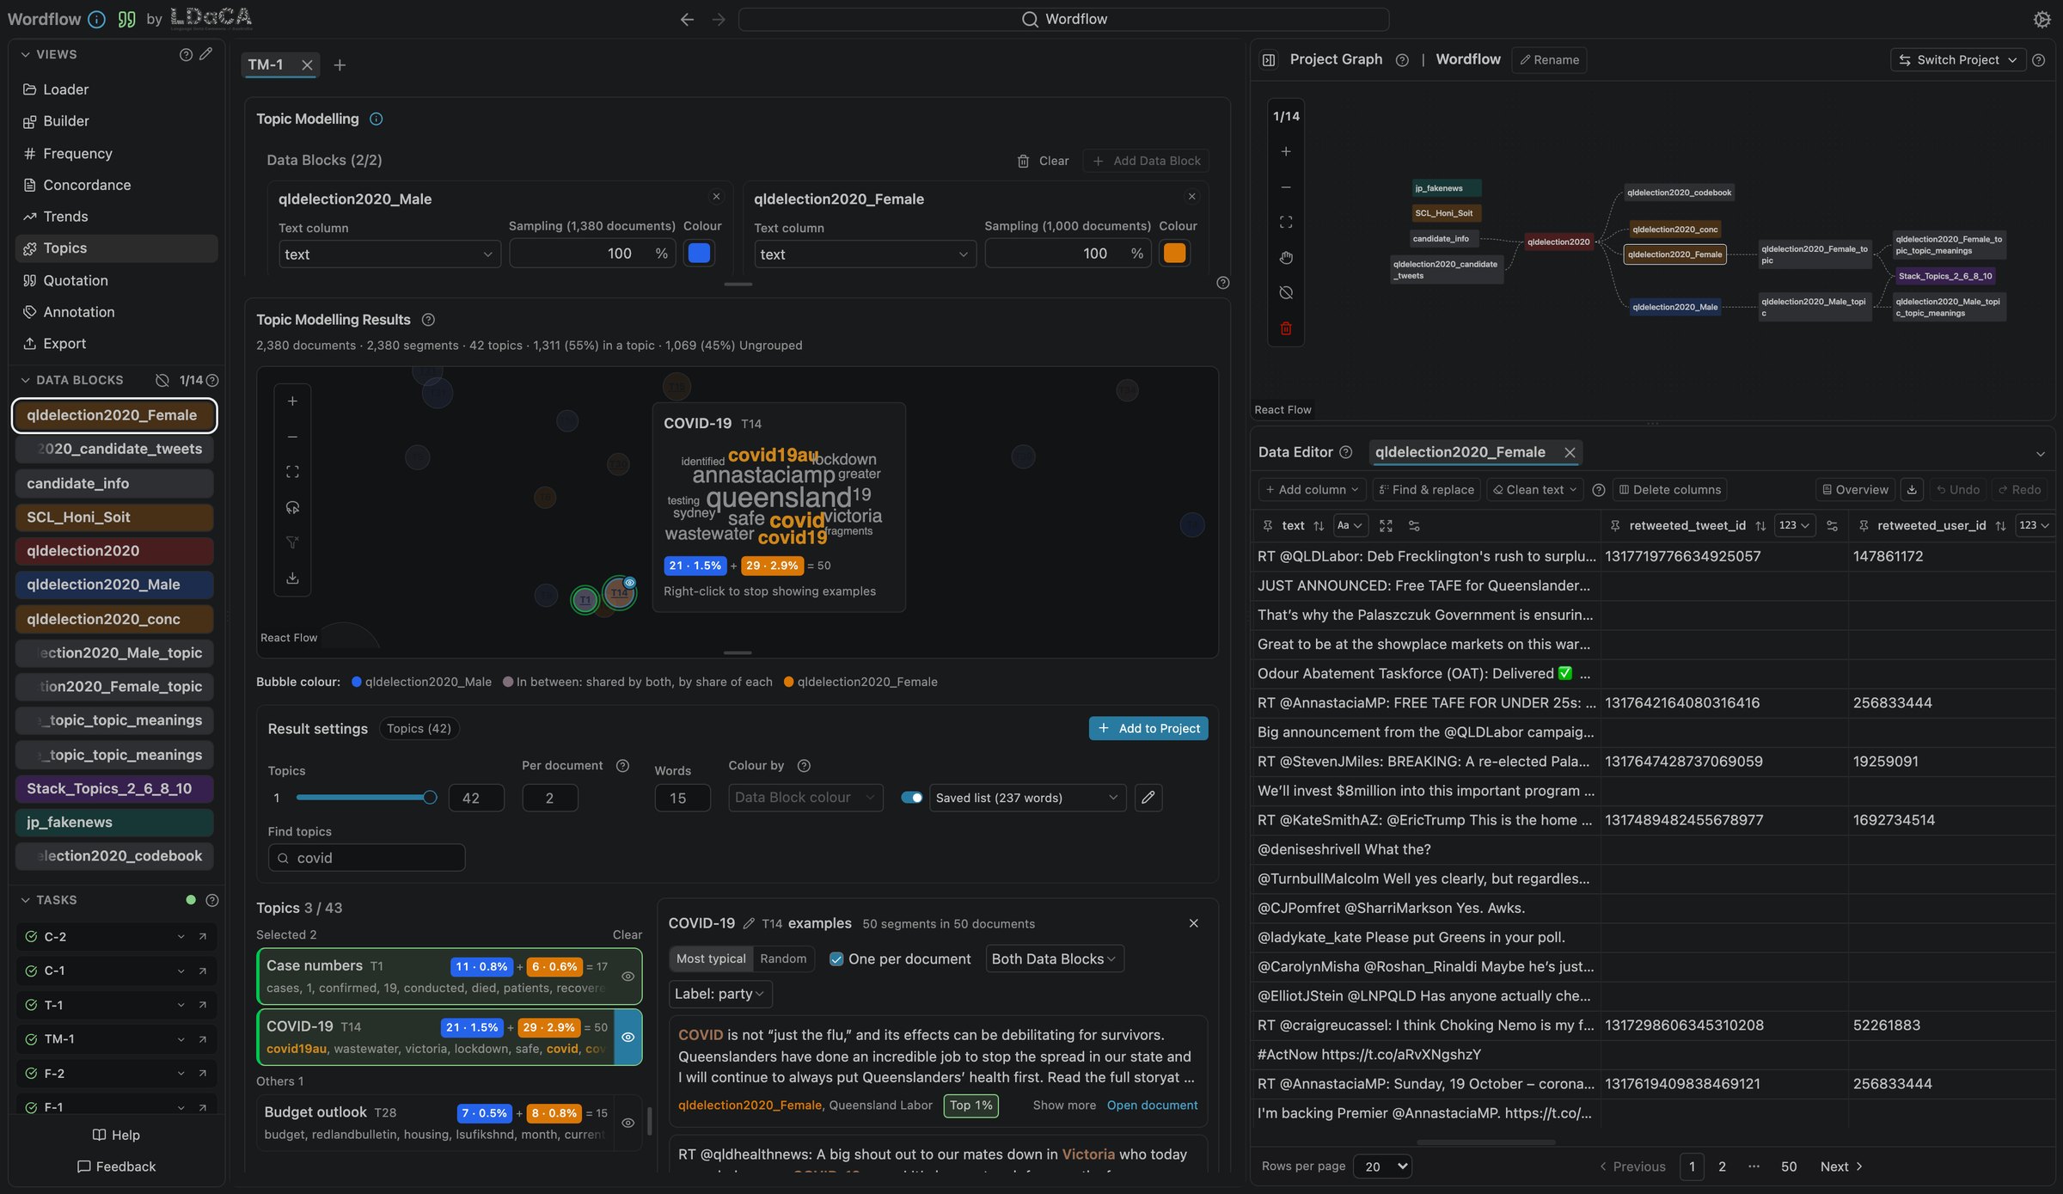Toggle visibility eye for Case numbers topic
Screen dimensions: 2063x1194
(x=628, y=977)
